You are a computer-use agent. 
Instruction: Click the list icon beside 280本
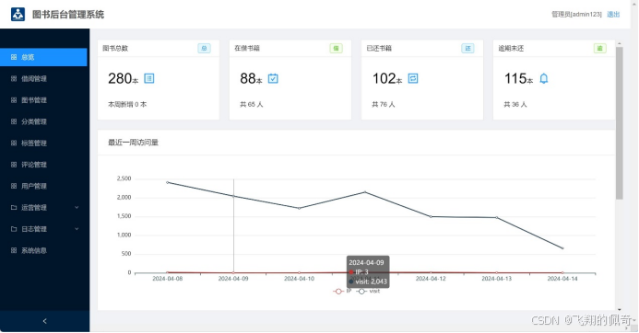point(149,78)
